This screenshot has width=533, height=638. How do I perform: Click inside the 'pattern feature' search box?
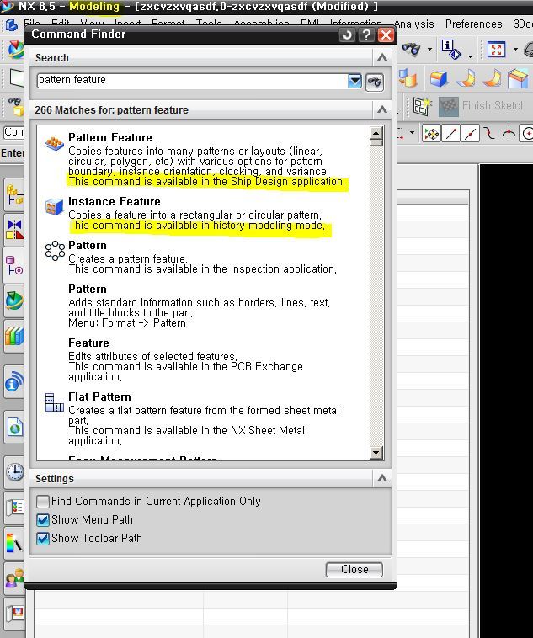point(192,80)
